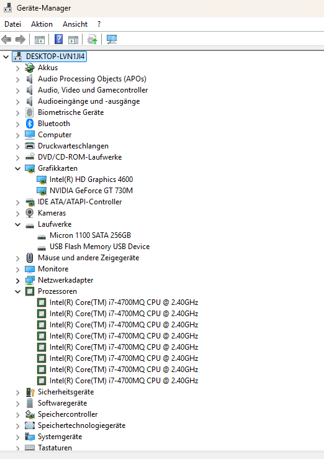The image size is (324, 459).
Task: Click the Systemgeräte icon
Action: (x=30, y=437)
